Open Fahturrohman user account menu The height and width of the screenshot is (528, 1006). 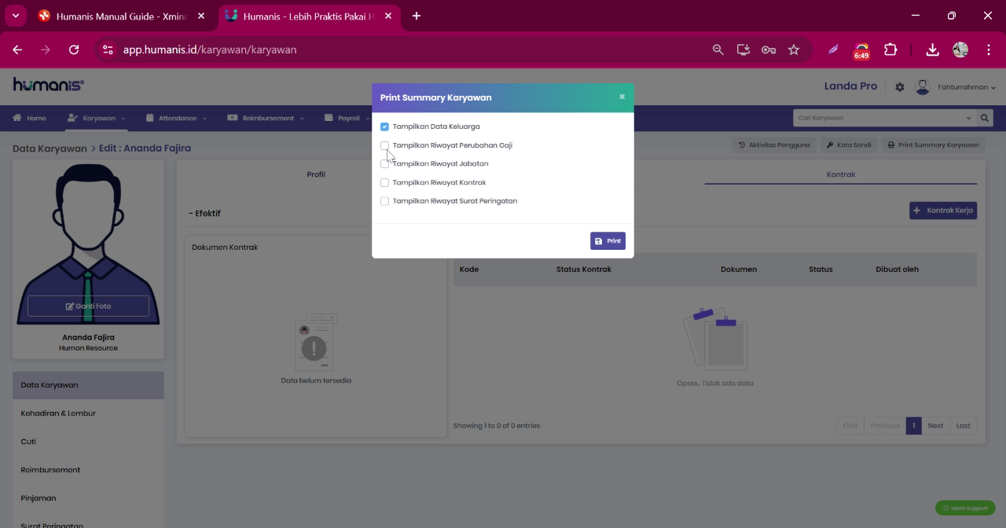pos(956,87)
